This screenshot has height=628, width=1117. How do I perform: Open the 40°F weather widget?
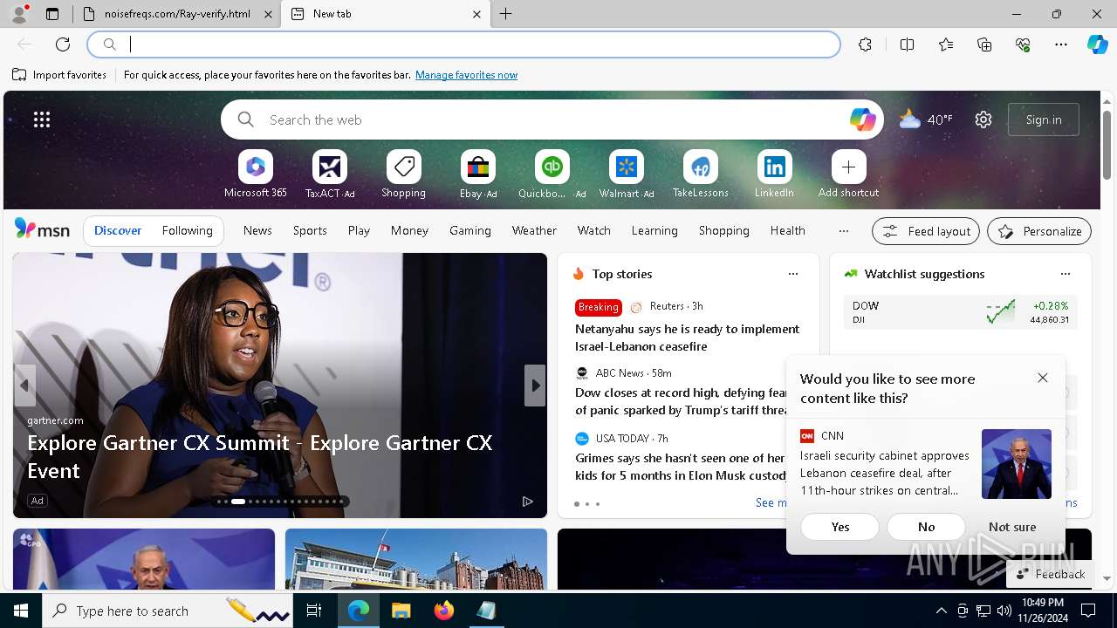(x=926, y=119)
